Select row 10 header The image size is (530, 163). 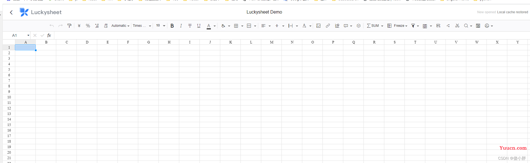9,97
